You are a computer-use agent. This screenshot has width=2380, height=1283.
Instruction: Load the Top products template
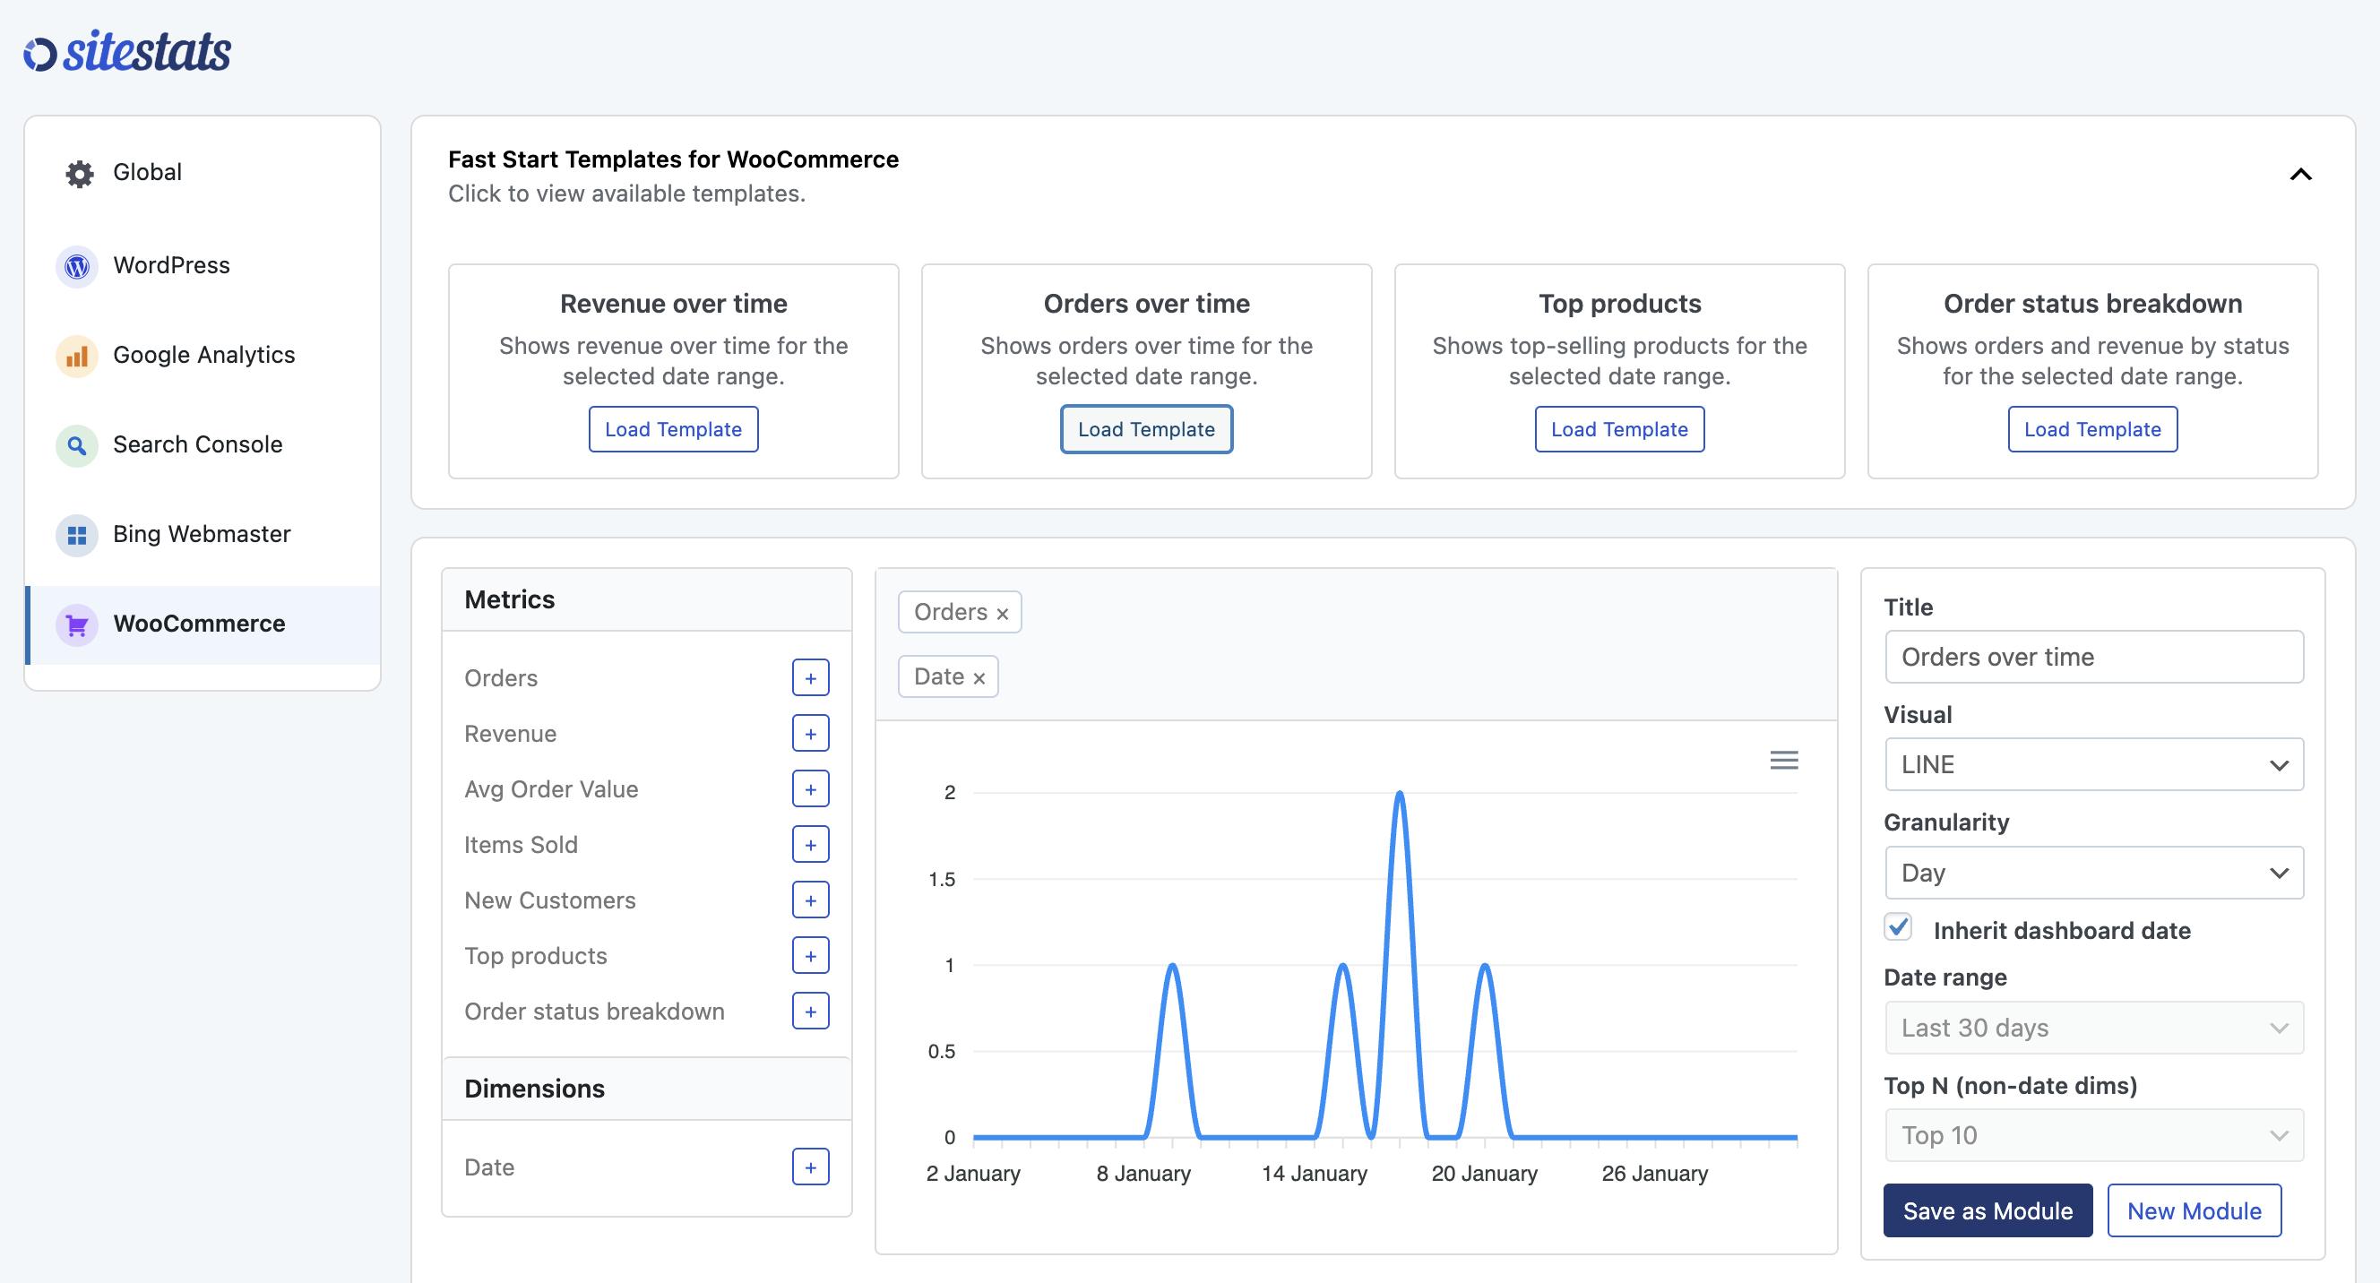point(1618,428)
